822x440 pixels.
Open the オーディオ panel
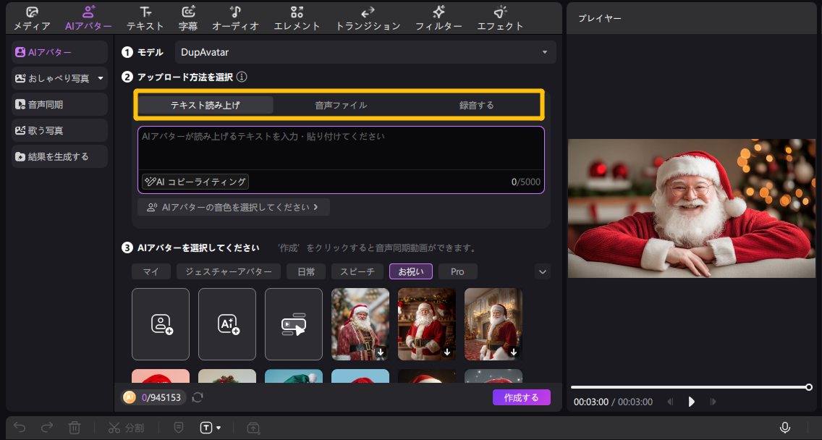click(235, 17)
